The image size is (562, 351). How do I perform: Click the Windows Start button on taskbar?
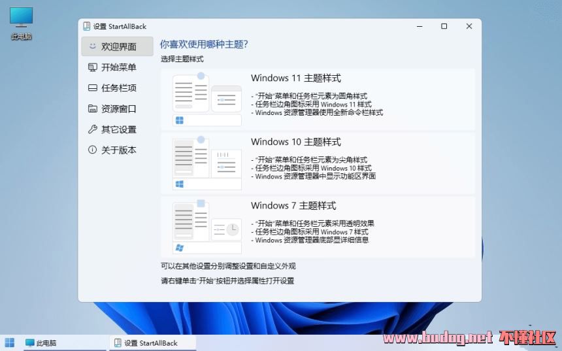point(10,343)
